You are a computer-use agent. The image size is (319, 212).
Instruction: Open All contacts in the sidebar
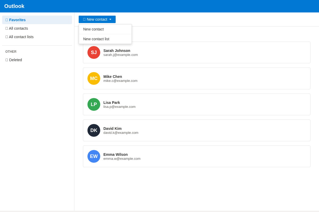tap(18, 28)
